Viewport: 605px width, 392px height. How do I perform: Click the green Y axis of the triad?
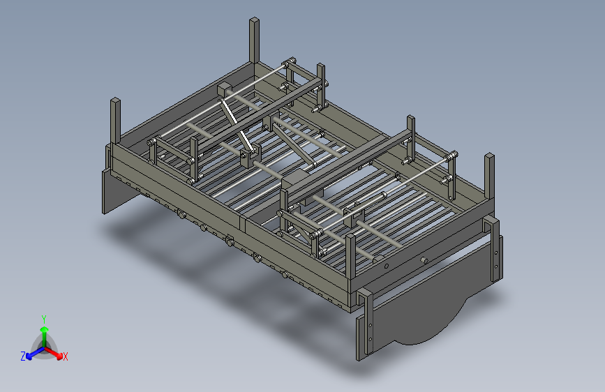click(45, 337)
